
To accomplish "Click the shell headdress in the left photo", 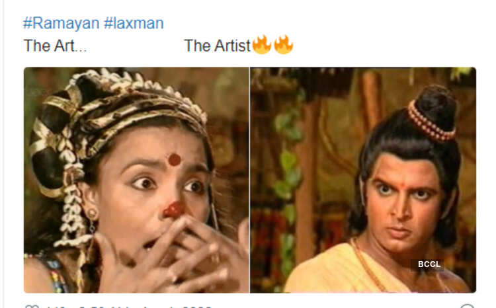I will click(117, 104).
